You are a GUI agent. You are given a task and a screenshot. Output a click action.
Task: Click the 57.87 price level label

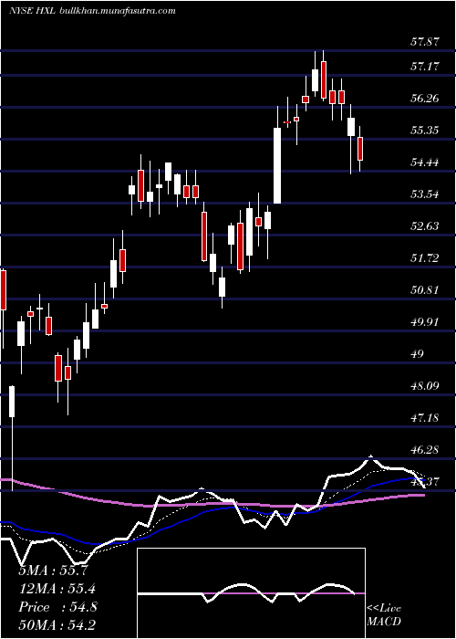[425, 42]
